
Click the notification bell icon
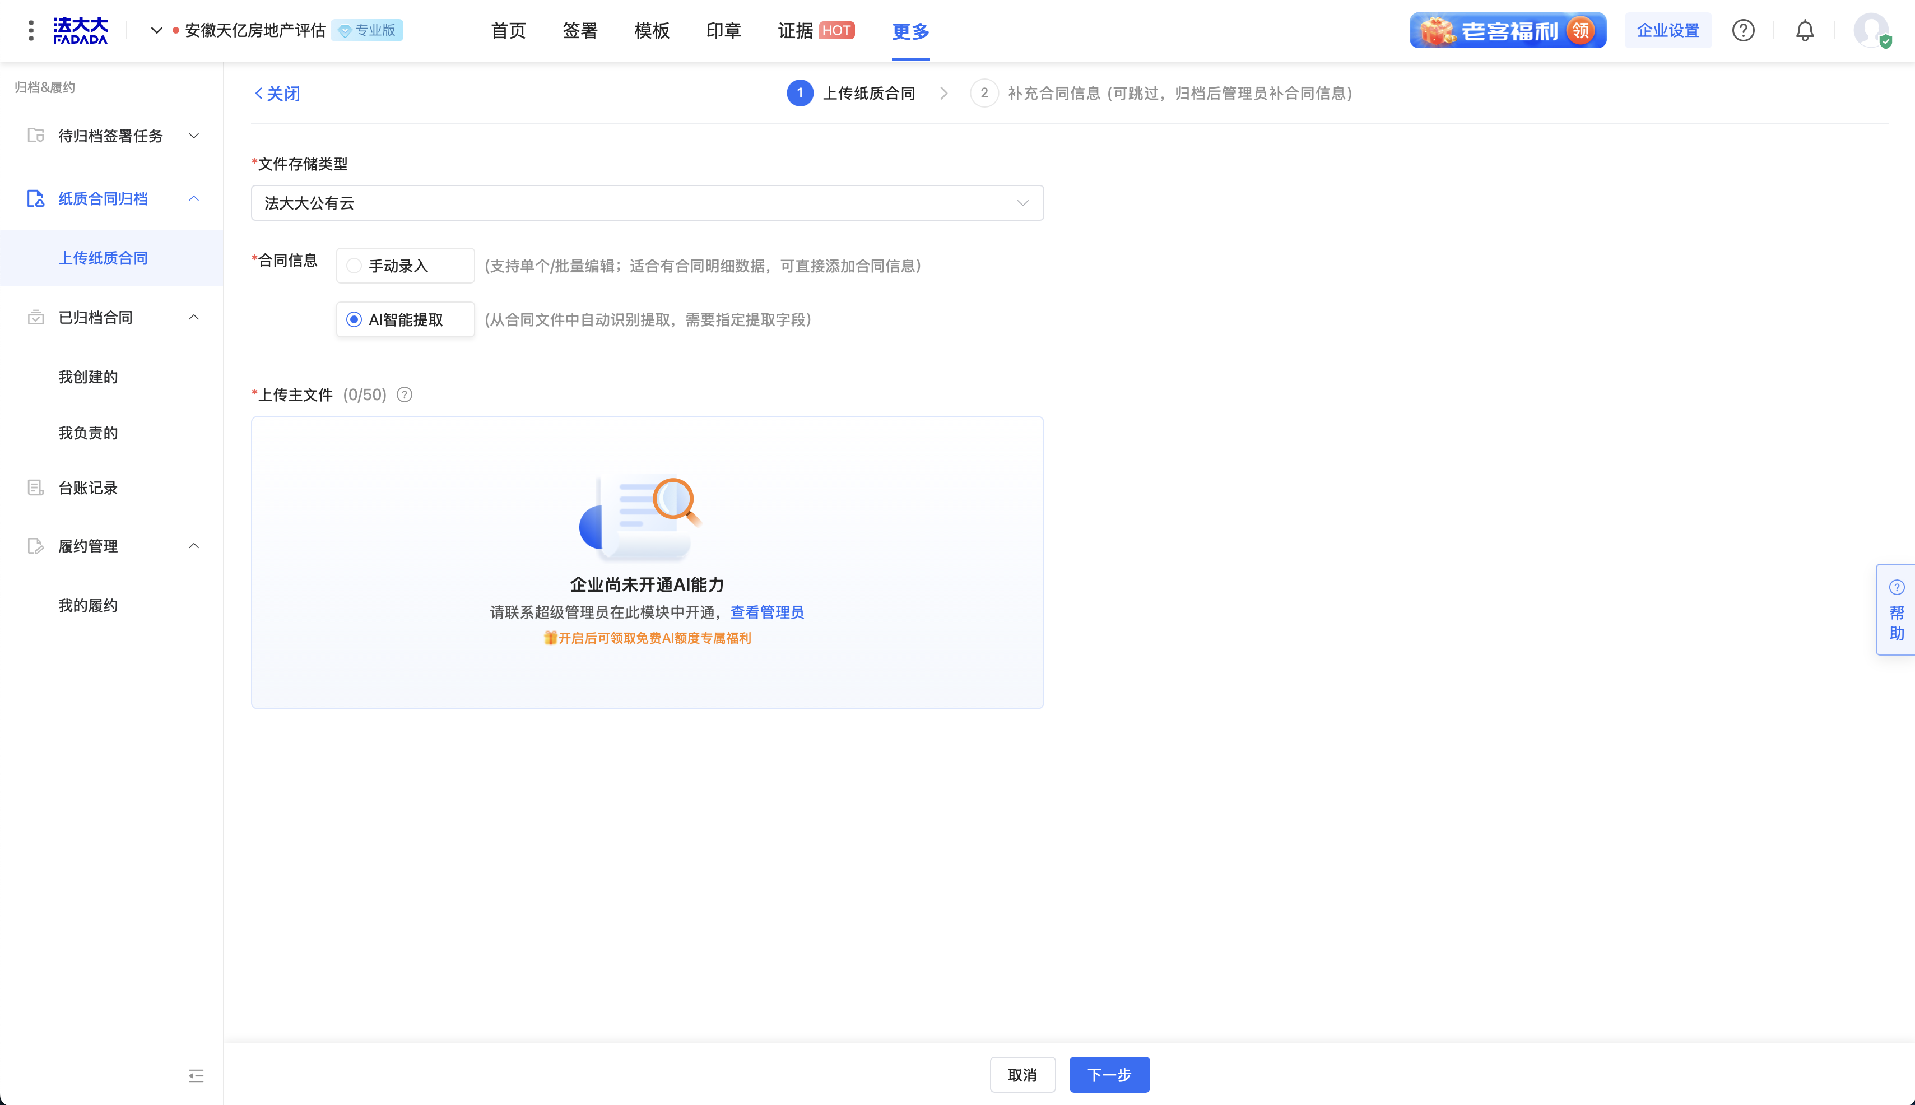(1804, 30)
